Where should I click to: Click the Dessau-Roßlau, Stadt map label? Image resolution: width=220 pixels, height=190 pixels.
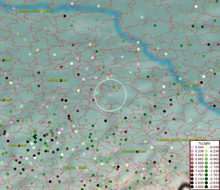[35, 11]
